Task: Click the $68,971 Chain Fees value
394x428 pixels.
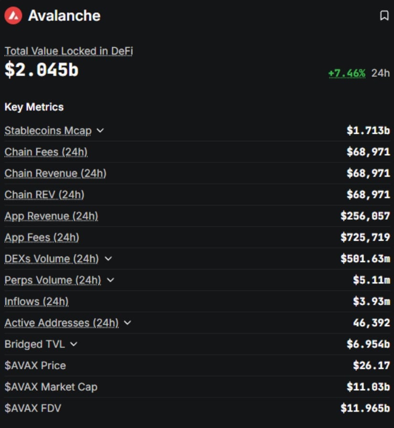Action: tap(368, 152)
